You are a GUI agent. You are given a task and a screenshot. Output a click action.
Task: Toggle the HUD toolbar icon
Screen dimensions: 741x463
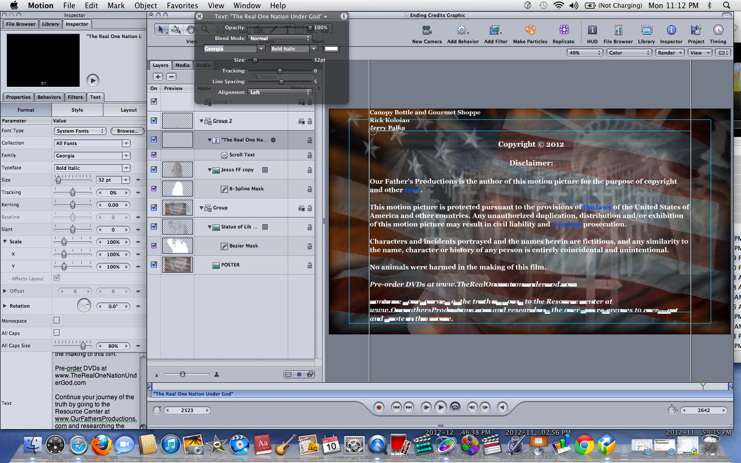coord(592,30)
